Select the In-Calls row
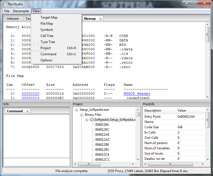Image resolution: width=213 pixels, height=176 pixels. tap(174, 132)
